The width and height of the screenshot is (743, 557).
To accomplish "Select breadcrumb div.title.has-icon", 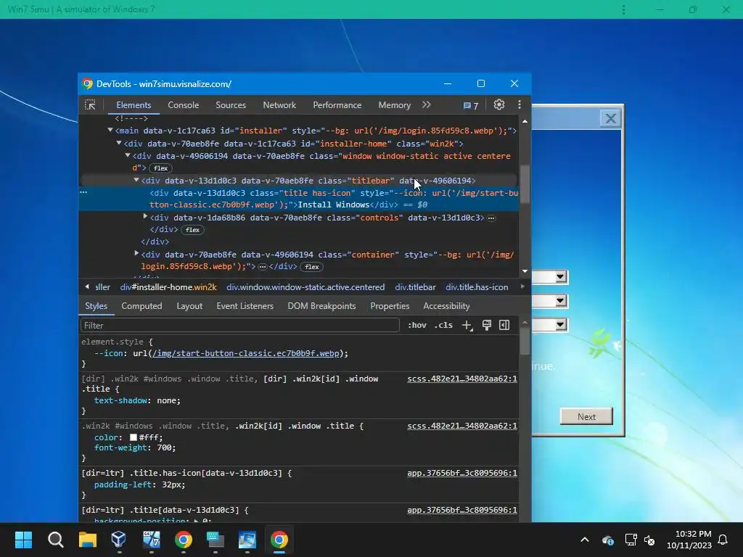I will coord(477,287).
